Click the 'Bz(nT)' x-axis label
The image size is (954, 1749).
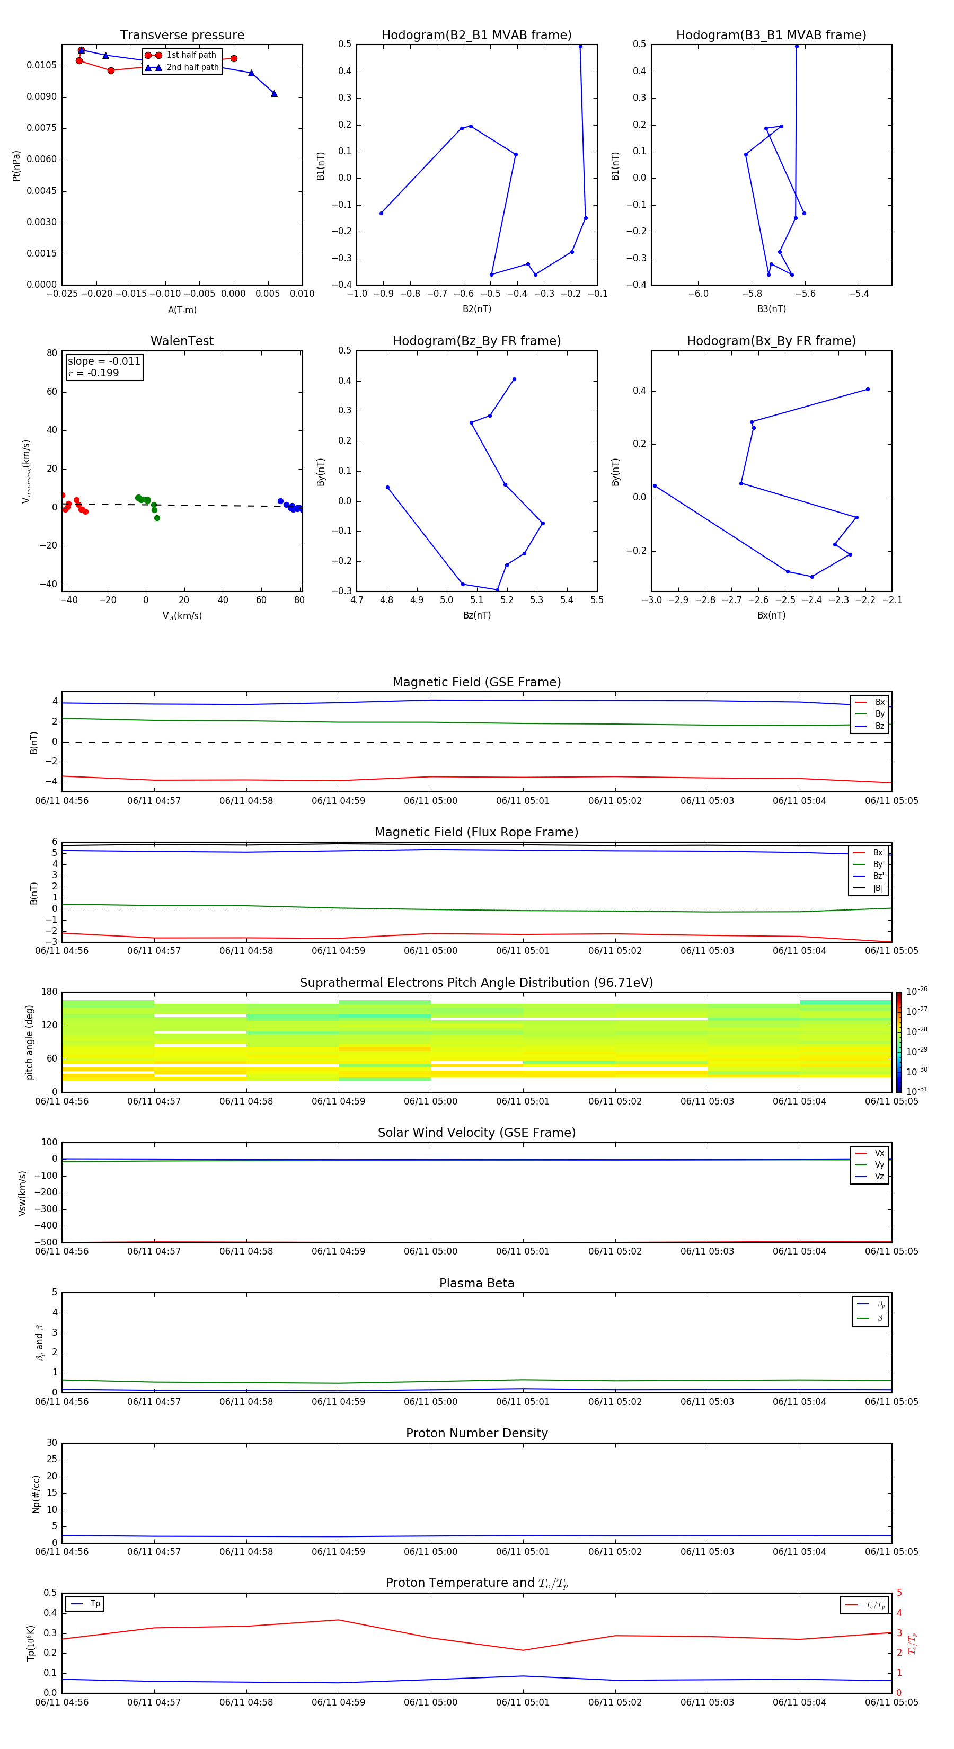point(476,615)
